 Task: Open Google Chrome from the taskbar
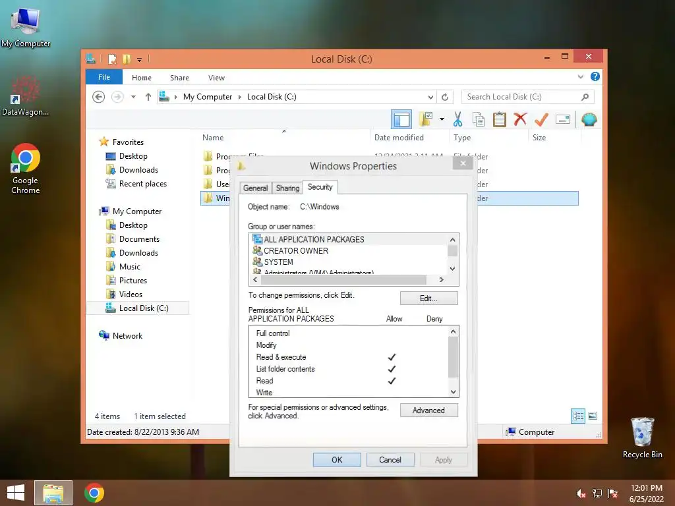[x=94, y=493]
